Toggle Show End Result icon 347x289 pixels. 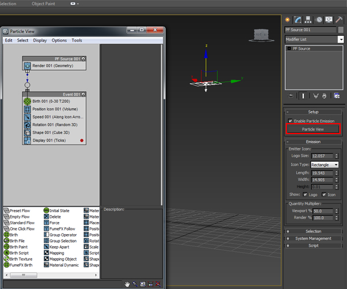303,96
